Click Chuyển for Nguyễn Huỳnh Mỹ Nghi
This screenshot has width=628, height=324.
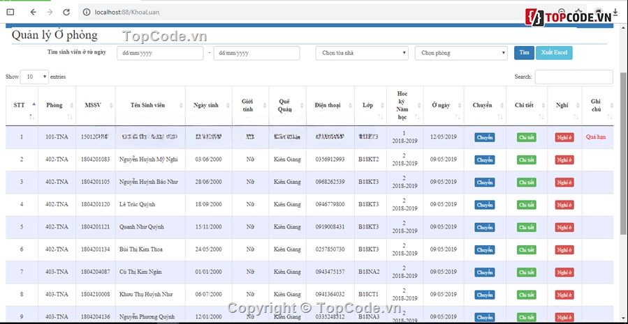(485, 160)
